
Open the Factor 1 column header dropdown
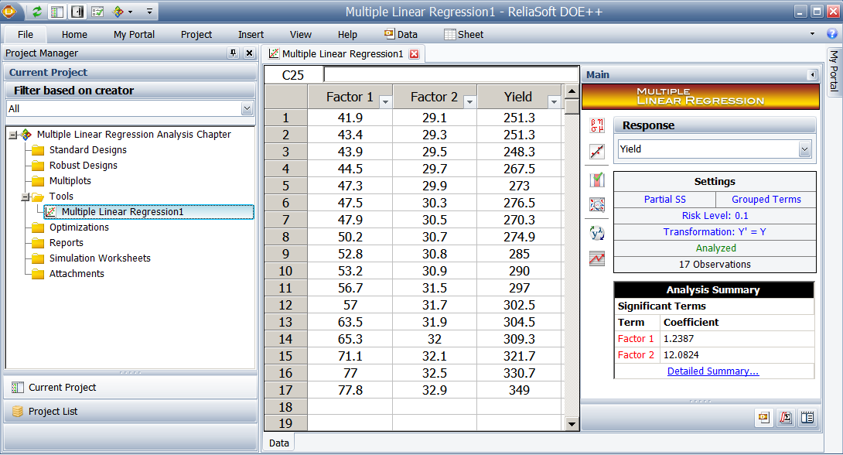coord(385,101)
